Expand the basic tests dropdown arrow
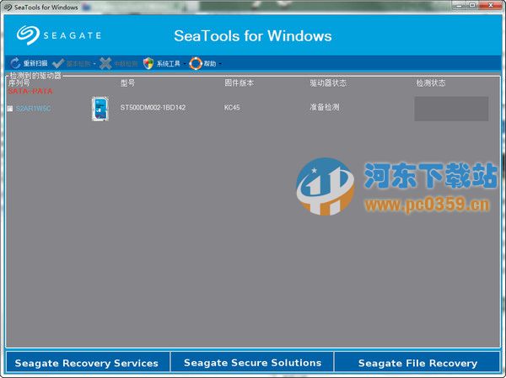506x378 pixels. pyautogui.click(x=94, y=64)
